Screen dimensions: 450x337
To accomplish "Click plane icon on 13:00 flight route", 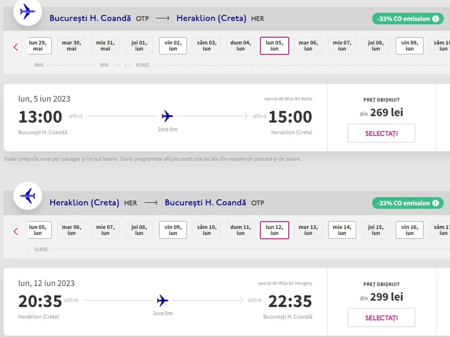I will [x=167, y=116].
